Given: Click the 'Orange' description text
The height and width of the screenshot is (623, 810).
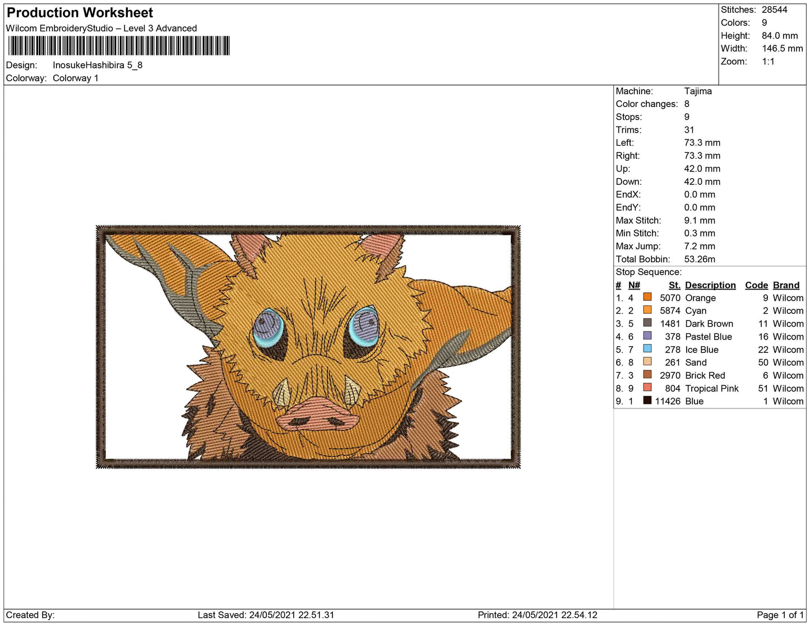Looking at the screenshot, I should click(x=700, y=297).
